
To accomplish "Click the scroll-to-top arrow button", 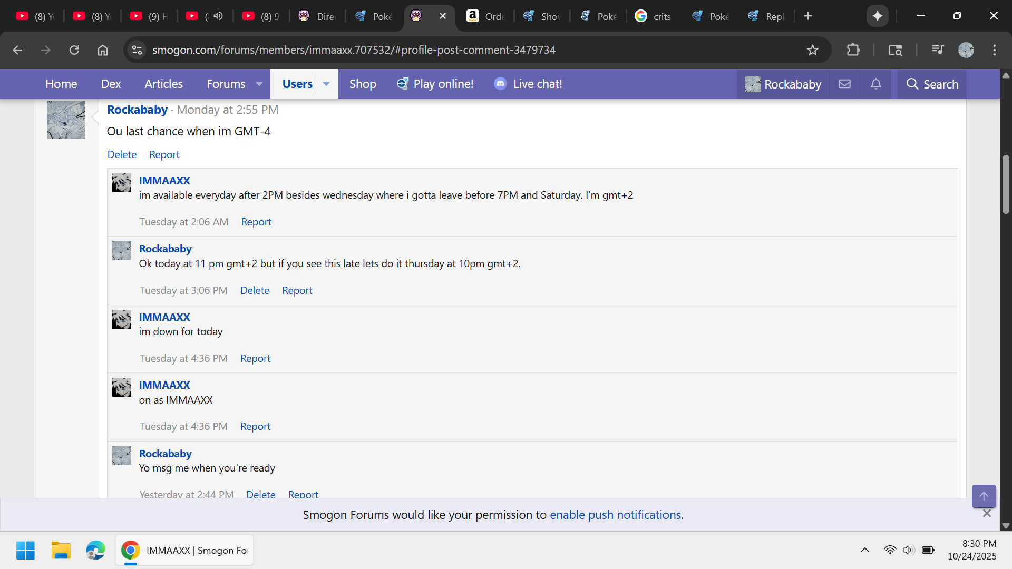I will pos(984,496).
